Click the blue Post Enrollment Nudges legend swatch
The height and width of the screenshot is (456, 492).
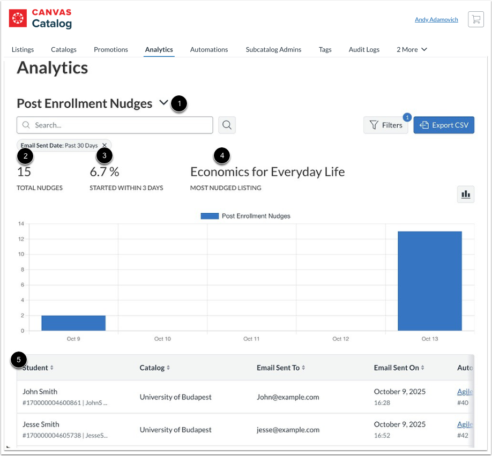(209, 216)
